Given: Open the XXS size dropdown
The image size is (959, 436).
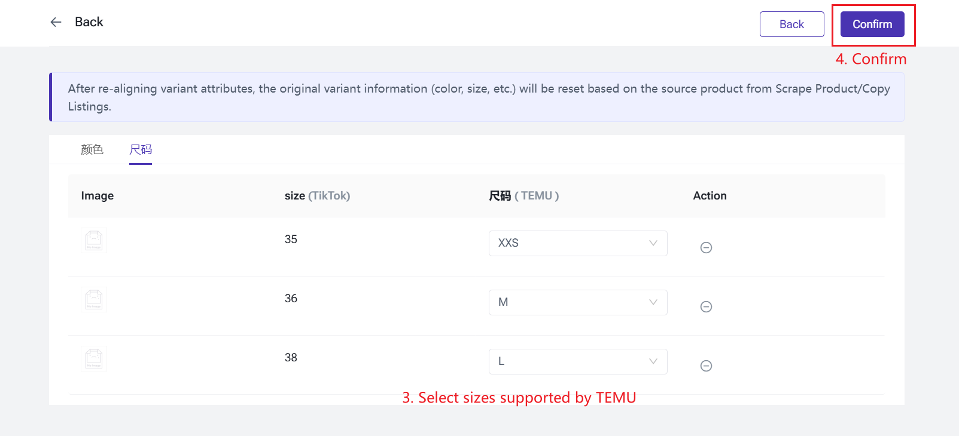Looking at the screenshot, I should point(577,243).
